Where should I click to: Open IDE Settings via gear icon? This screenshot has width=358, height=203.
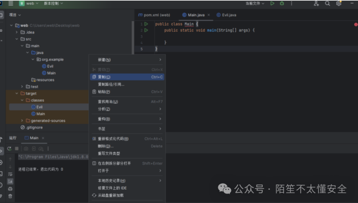[338, 3]
